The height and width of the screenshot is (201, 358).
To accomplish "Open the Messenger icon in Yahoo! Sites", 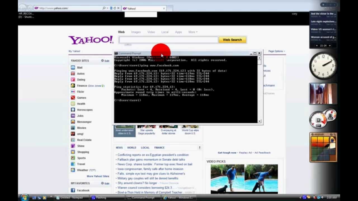I will tap(73, 122).
